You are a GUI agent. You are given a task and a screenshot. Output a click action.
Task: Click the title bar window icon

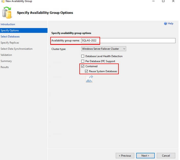3,1
